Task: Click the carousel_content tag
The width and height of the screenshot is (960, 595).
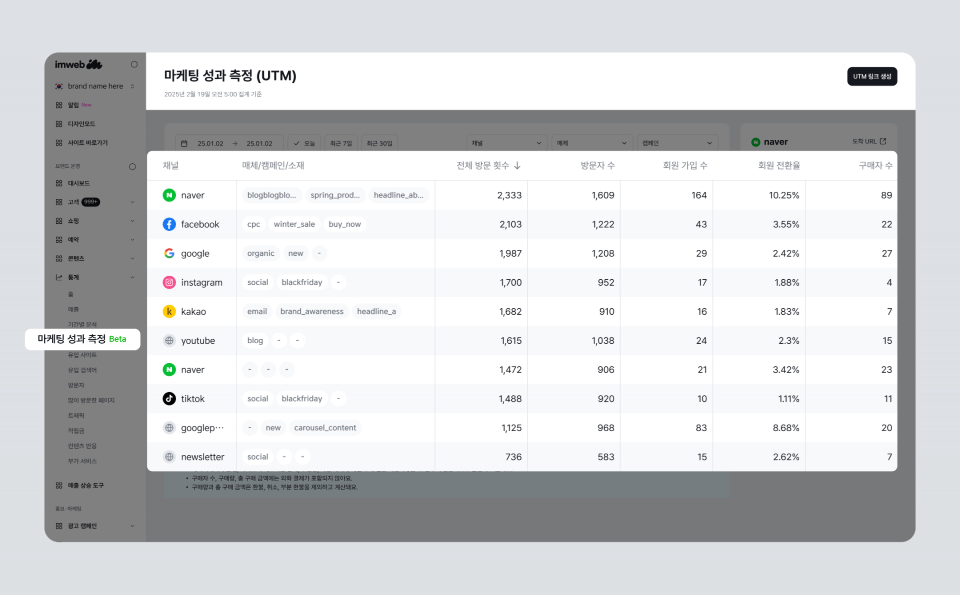Action: (x=325, y=428)
